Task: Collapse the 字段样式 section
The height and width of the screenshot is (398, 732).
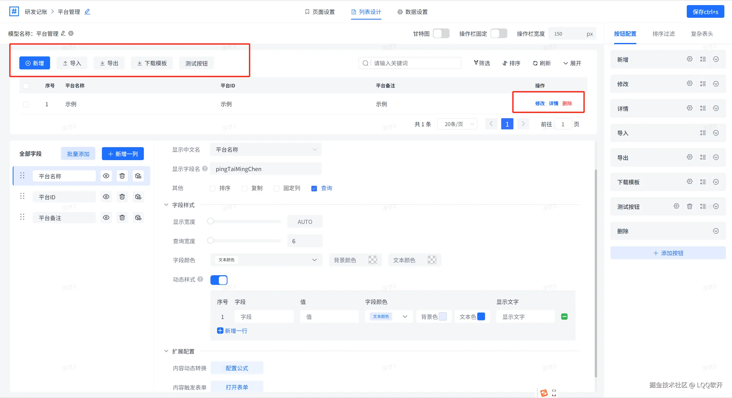Action: pyautogui.click(x=166, y=205)
